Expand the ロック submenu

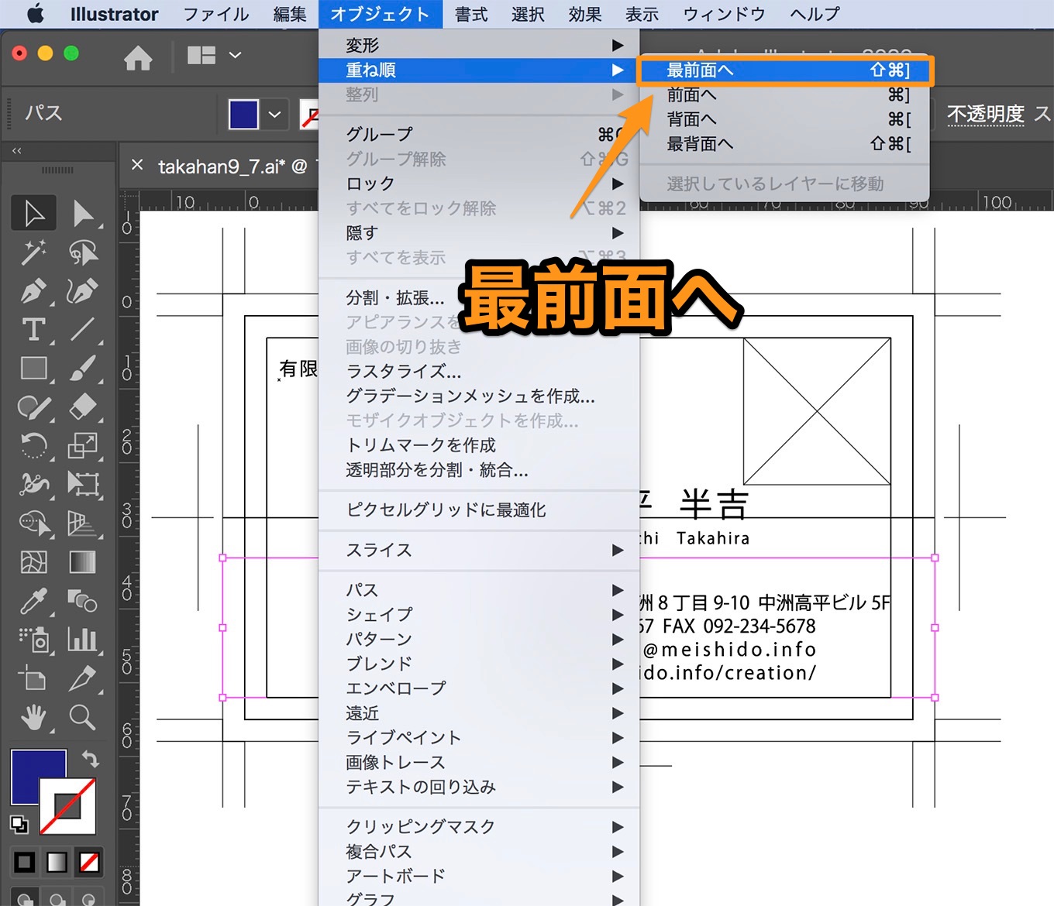[x=479, y=184]
